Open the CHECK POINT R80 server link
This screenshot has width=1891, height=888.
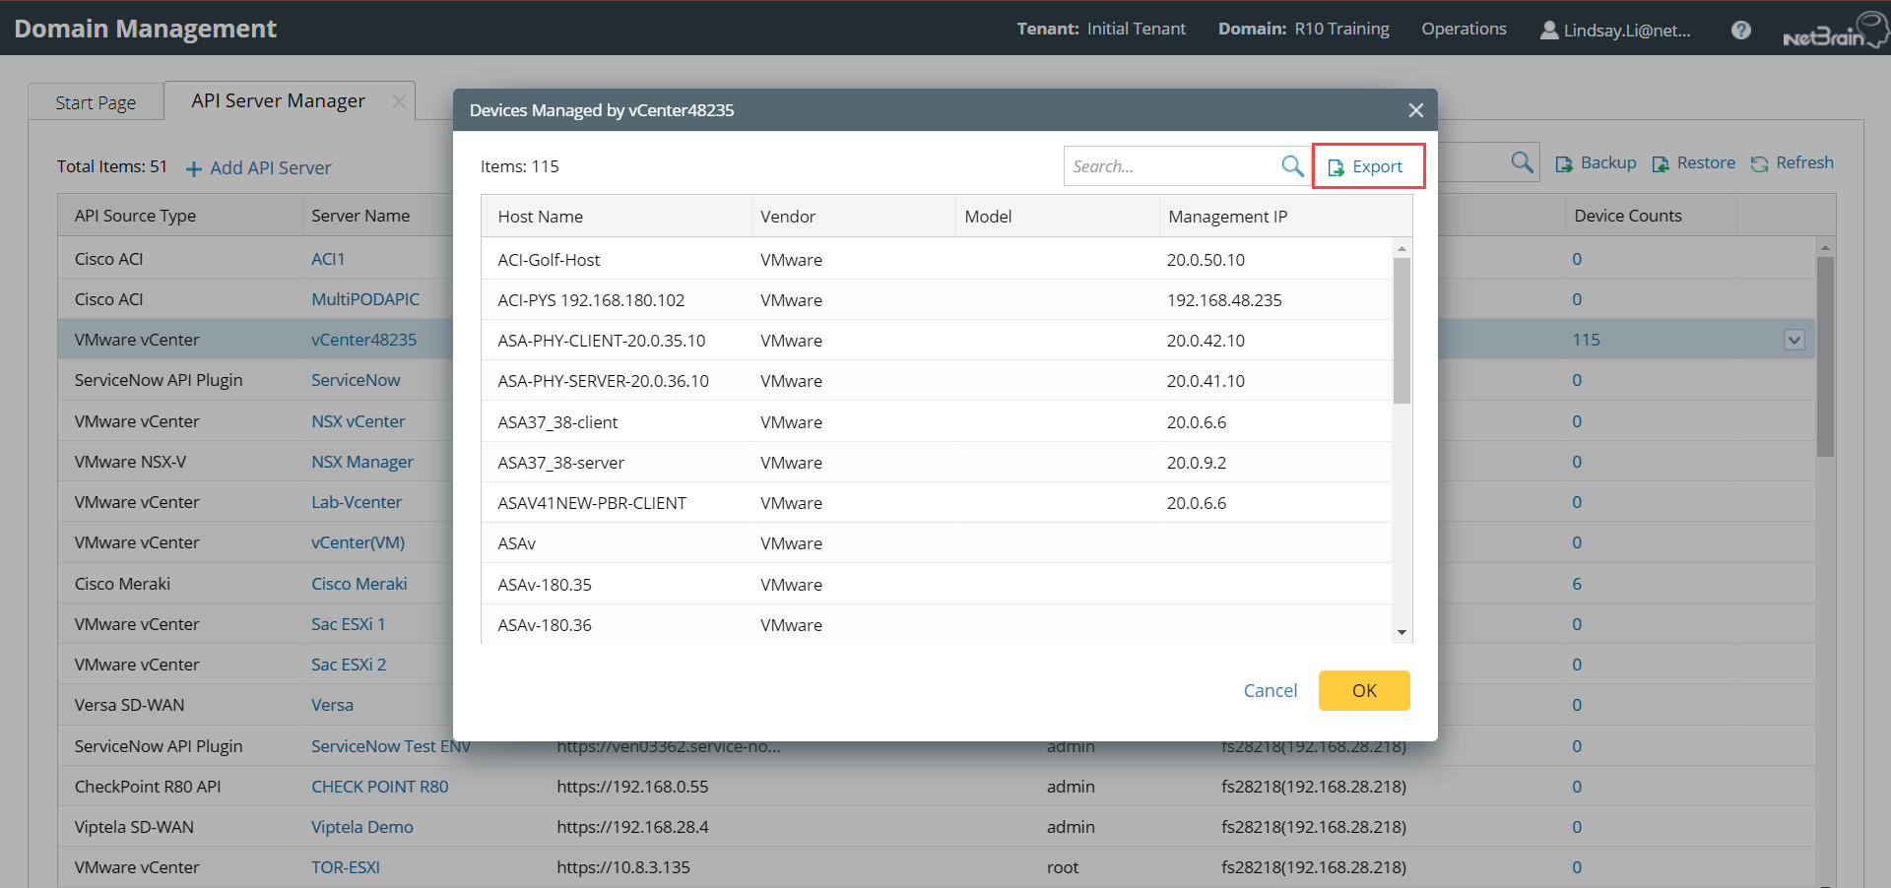pos(379,787)
